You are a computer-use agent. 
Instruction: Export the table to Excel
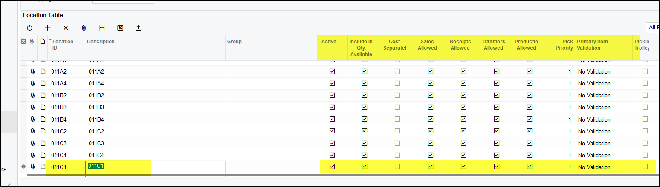[120, 28]
